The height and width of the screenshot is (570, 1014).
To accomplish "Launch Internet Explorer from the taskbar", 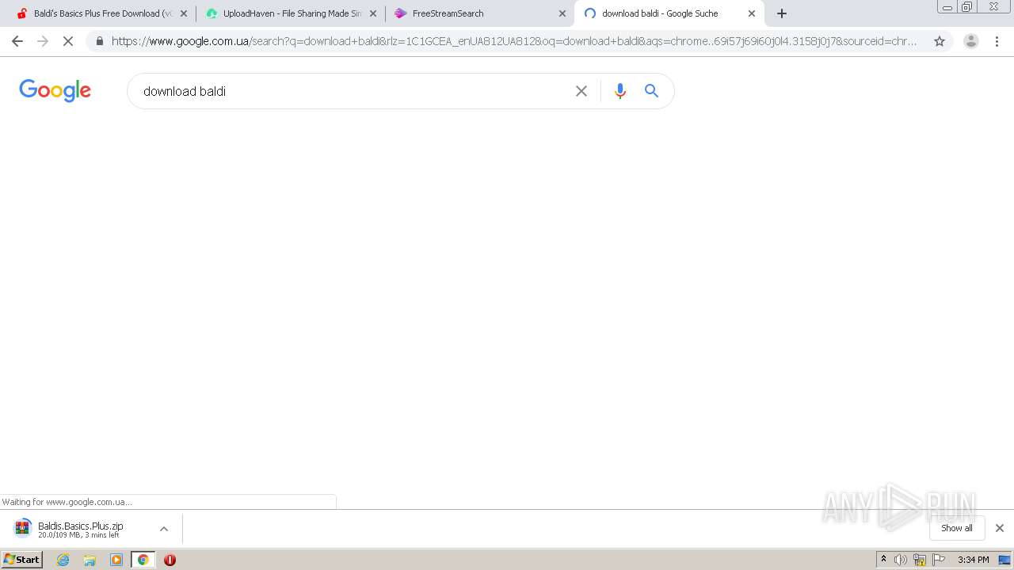I will click(63, 560).
